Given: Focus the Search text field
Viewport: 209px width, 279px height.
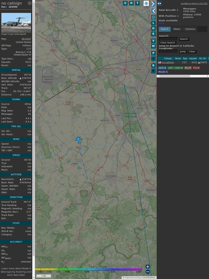Looking at the screenshot, I should [x=168, y=39].
